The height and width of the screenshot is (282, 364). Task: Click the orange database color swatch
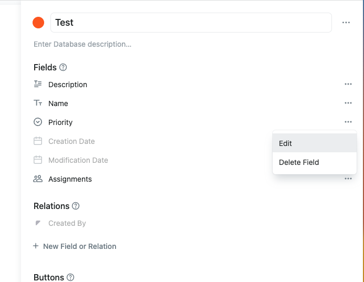pyautogui.click(x=38, y=23)
